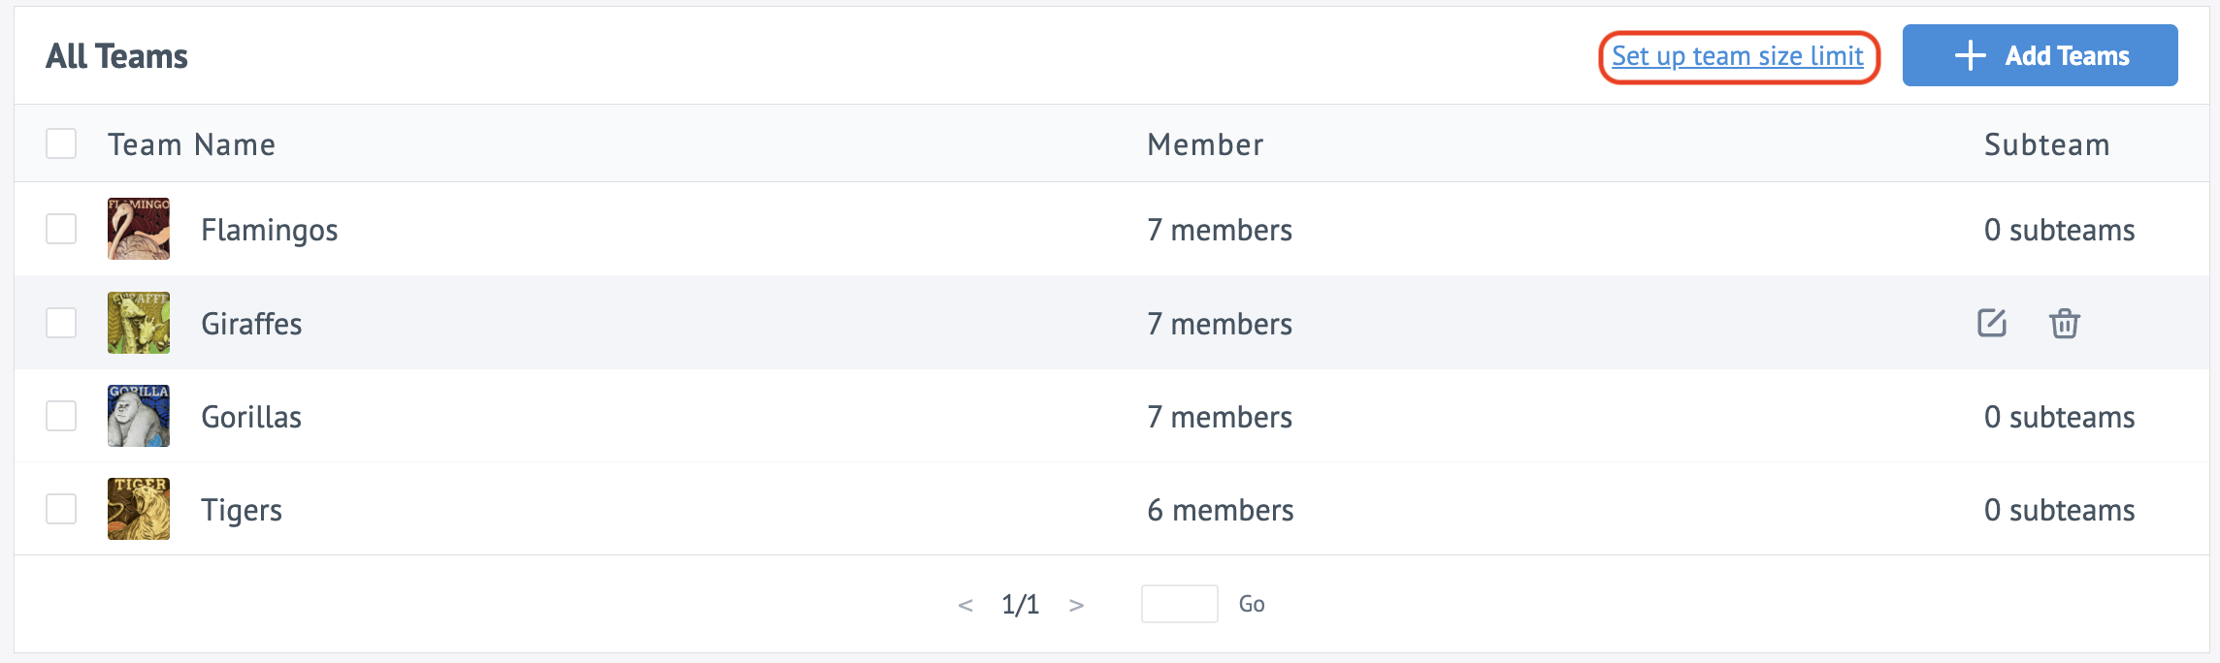Sort by the Member column header
The height and width of the screenshot is (663, 2220).
click(1205, 144)
